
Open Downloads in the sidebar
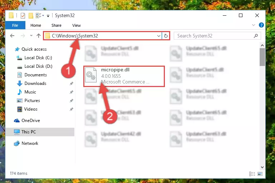[x=35, y=83]
